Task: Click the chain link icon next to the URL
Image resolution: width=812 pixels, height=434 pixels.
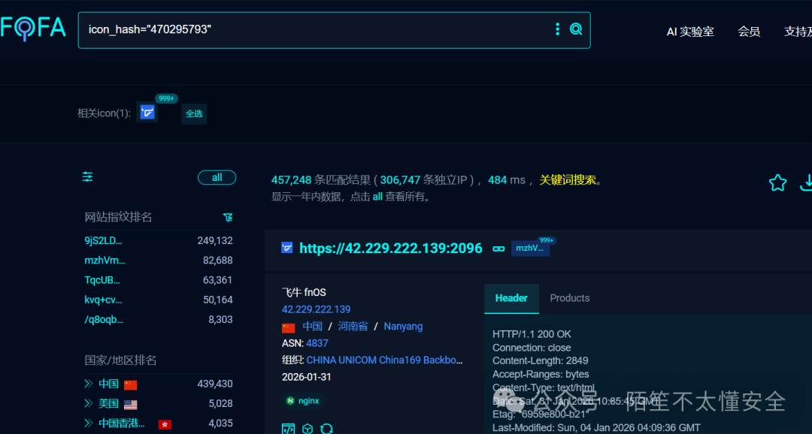Action: pos(498,248)
